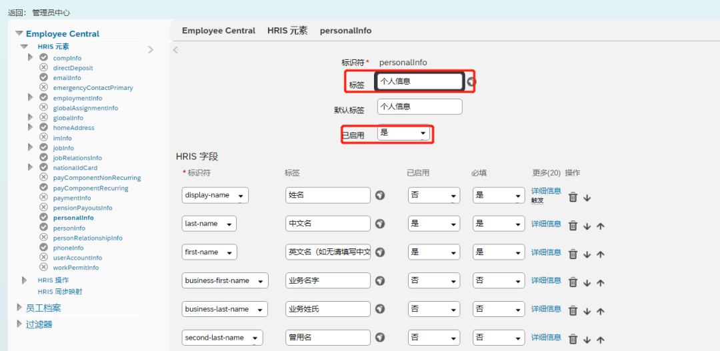Click the 标签 input containing 个人信息
This screenshot has width=720, height=351.
click(x=419, y=82)
